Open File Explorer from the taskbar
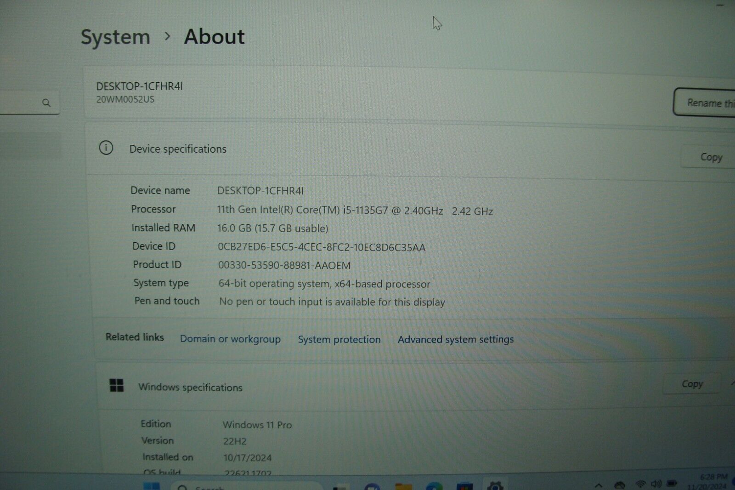This screenshot has height=490, width=735. point(403,487)
